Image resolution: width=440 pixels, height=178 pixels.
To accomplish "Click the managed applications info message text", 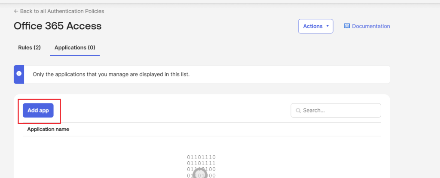I will 111,74.
